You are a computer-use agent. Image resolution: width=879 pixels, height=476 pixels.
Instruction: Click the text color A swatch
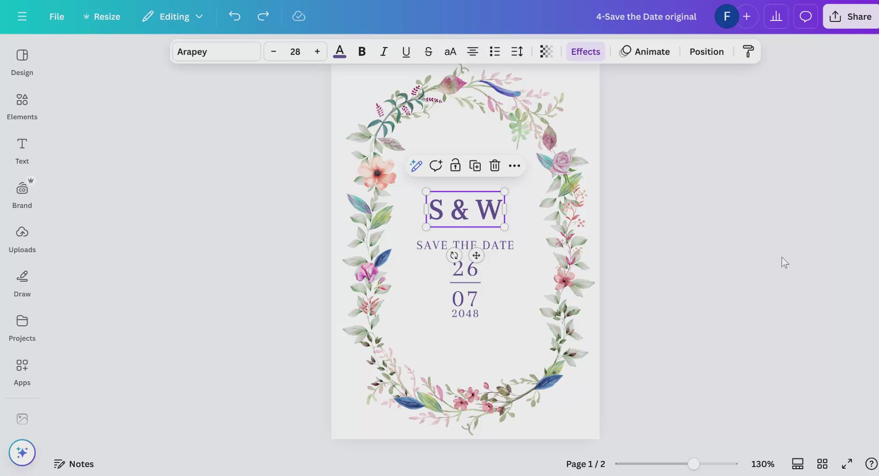[x=339, y=52]
